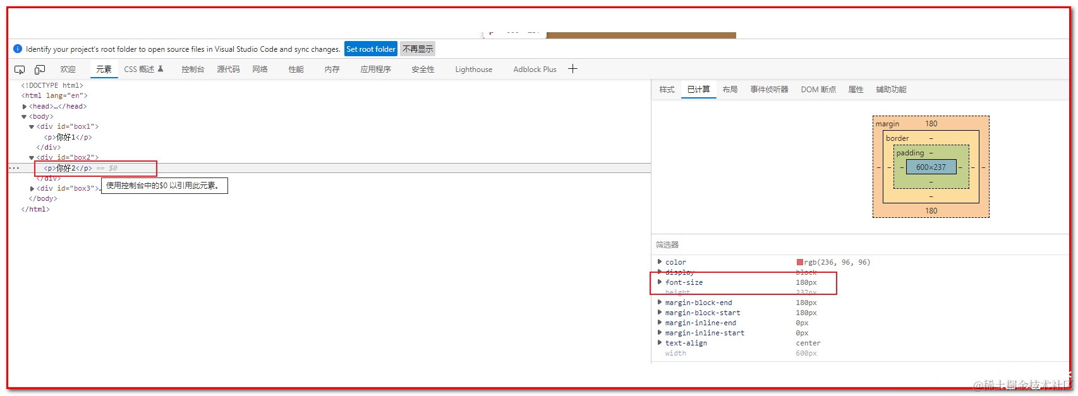The height and width of the screenshot is (396, 1078).
Task: Open the CSS 概述 tab
Action: (x=139, y=69)
